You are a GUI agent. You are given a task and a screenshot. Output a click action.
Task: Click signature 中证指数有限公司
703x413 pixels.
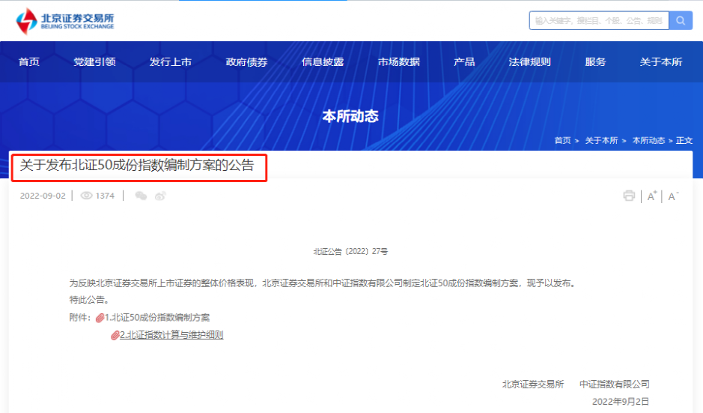(x=614, y=385)
